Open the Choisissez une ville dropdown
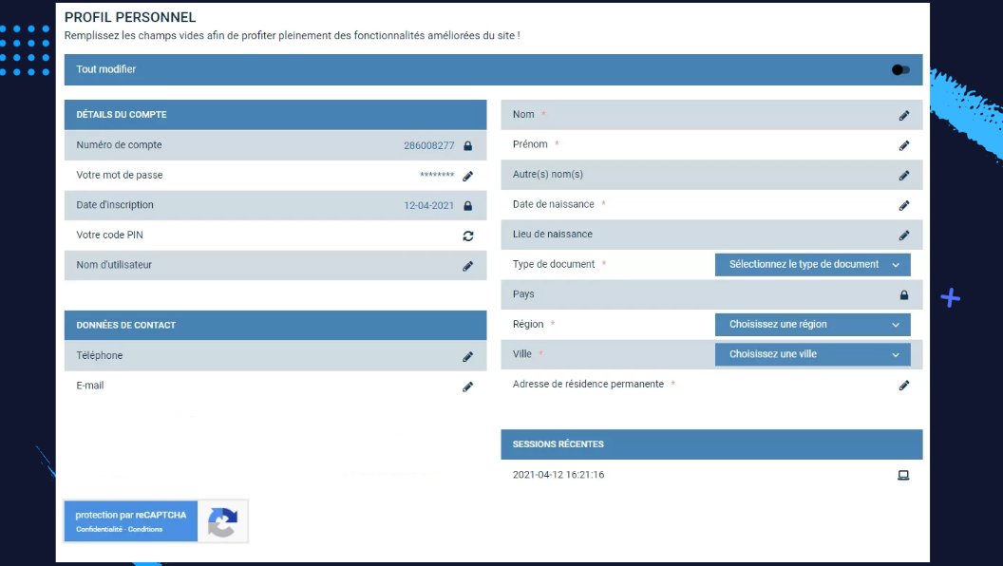The image size is (1003, 566). tap(812, 354)
